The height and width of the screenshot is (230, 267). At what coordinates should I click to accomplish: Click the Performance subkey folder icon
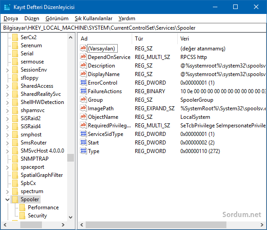(22, 207)
